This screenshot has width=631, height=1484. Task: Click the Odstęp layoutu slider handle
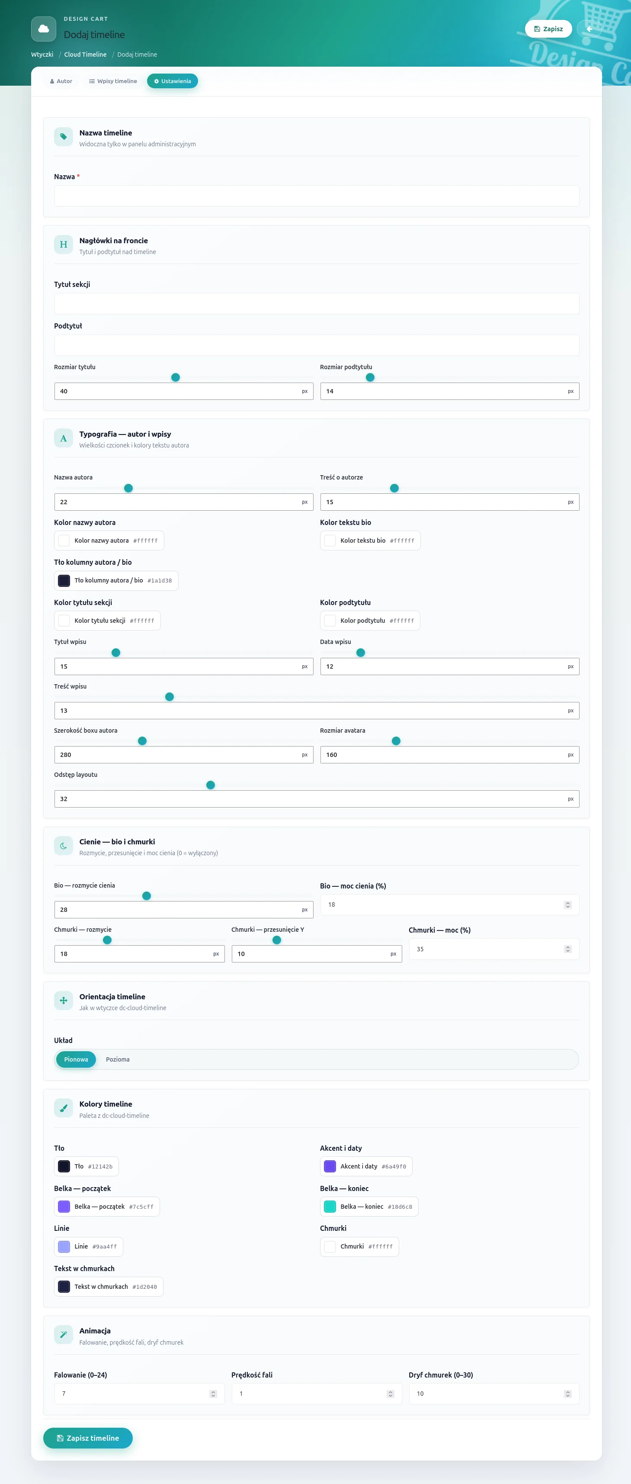211,785
